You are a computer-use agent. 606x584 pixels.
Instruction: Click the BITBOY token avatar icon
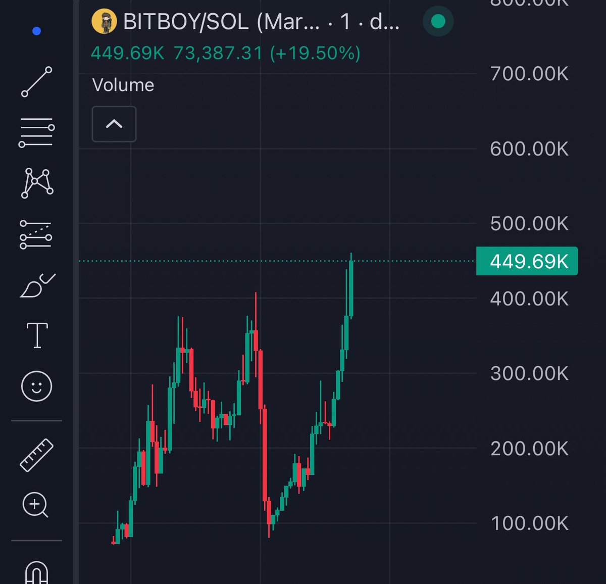[x=104, y=22]
